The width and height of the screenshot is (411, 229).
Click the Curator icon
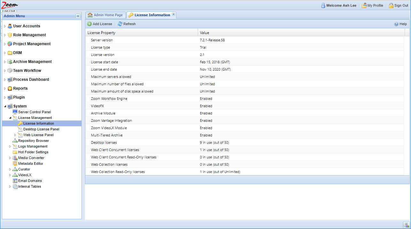pos(15,169)
